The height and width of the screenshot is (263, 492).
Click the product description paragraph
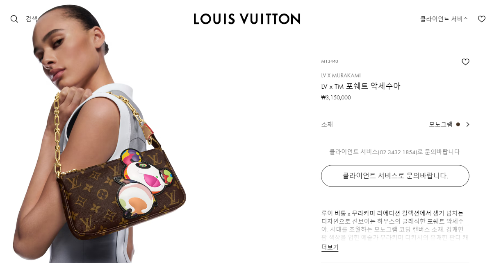click(x=394, y=225)
